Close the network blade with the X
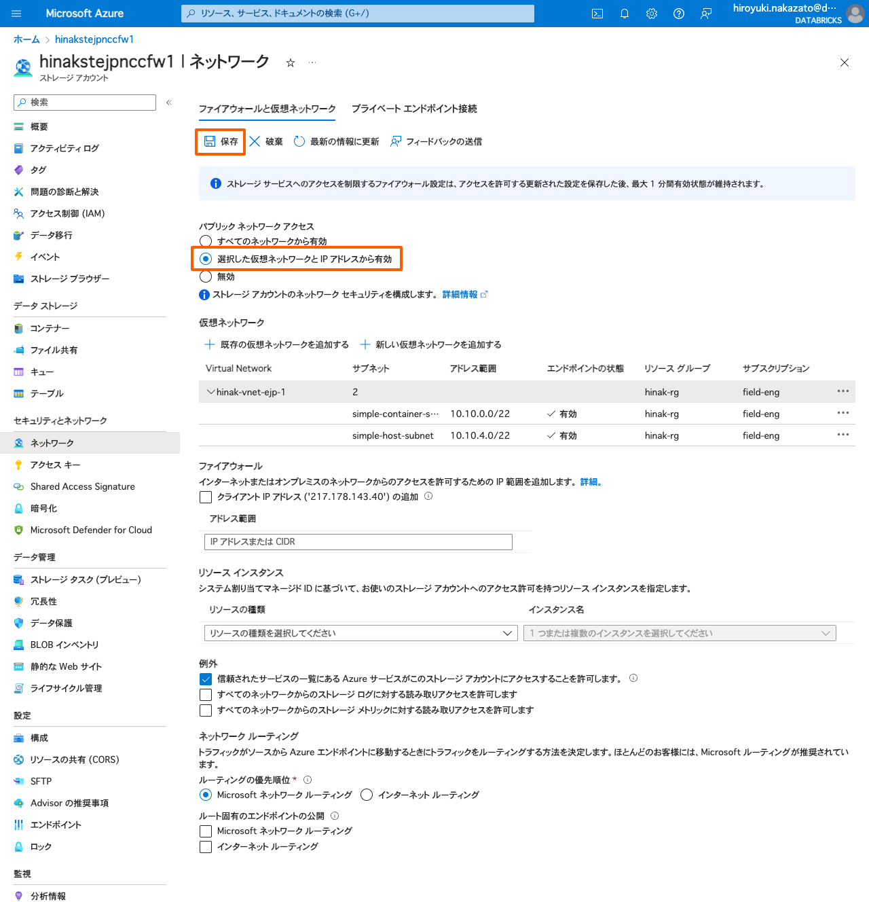 point(845,62)
